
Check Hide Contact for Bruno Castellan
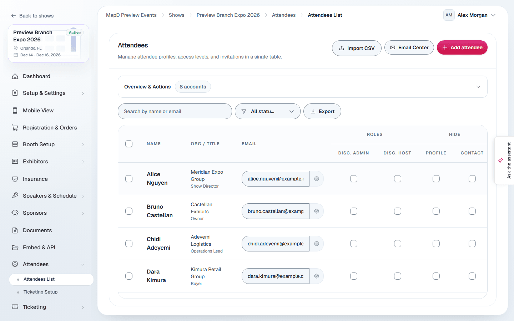coord(472,211)
